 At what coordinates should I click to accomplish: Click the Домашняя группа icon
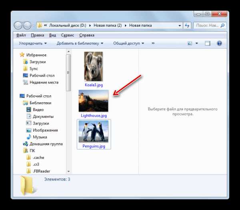(26, 144)
